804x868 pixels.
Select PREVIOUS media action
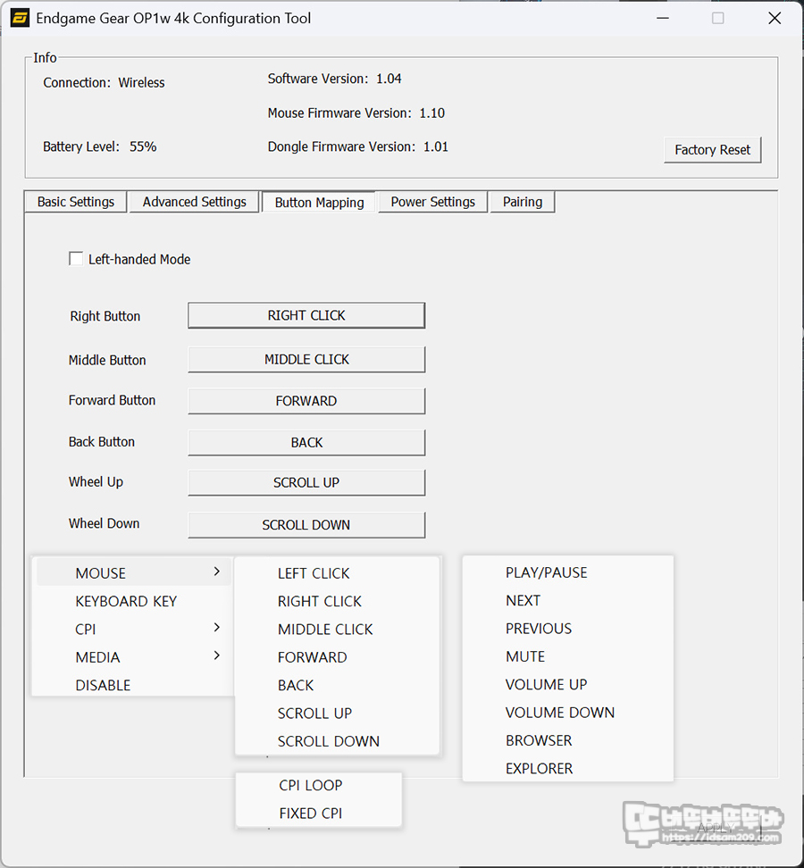(x=567, y=629)
